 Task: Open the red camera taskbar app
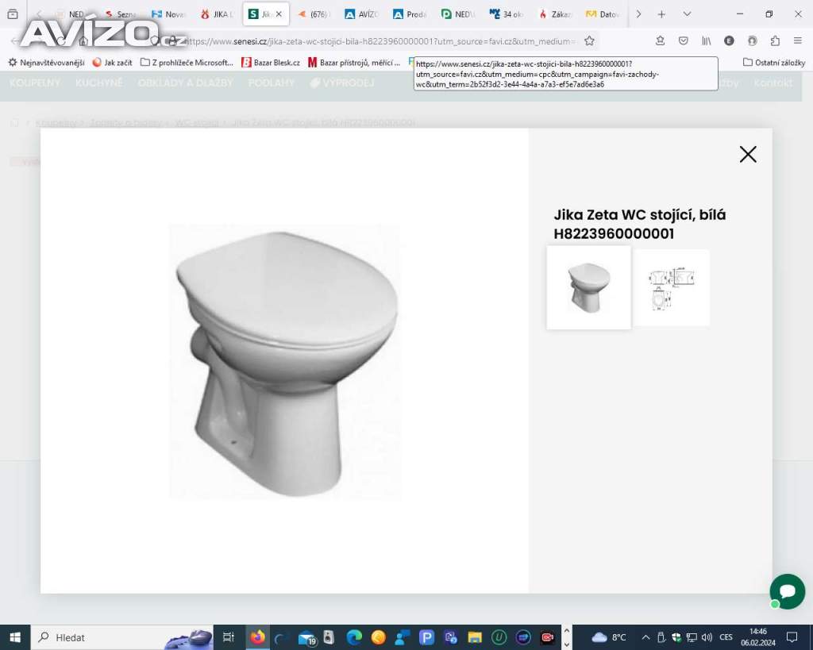[547, 637]
